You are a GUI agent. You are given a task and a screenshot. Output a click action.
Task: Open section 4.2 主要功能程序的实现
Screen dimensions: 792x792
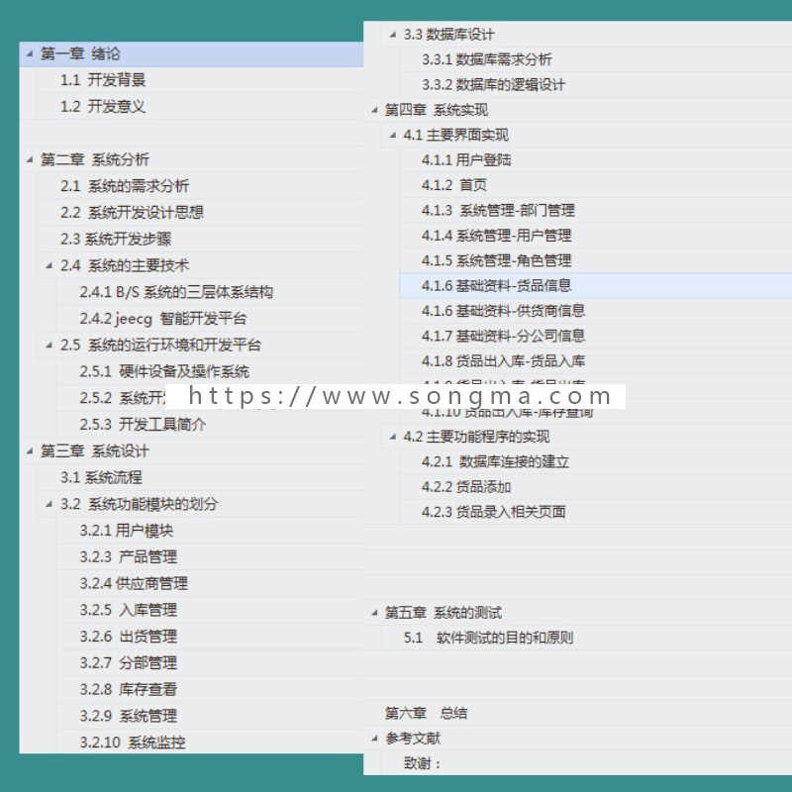pyautogui.click(x=476, y=437)
